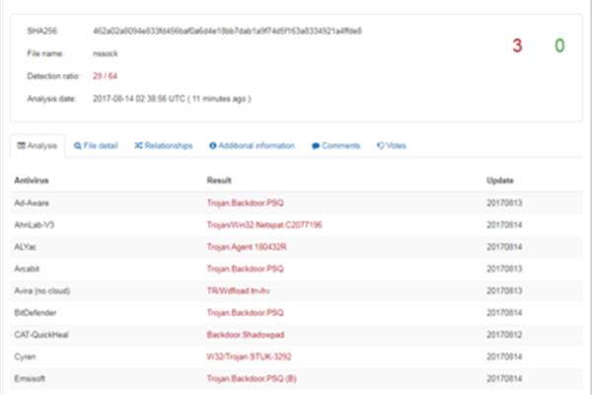592x395 pixels.
Task: Click the Backdoor.Shadowpad result
Action: [x=246, y=335]
